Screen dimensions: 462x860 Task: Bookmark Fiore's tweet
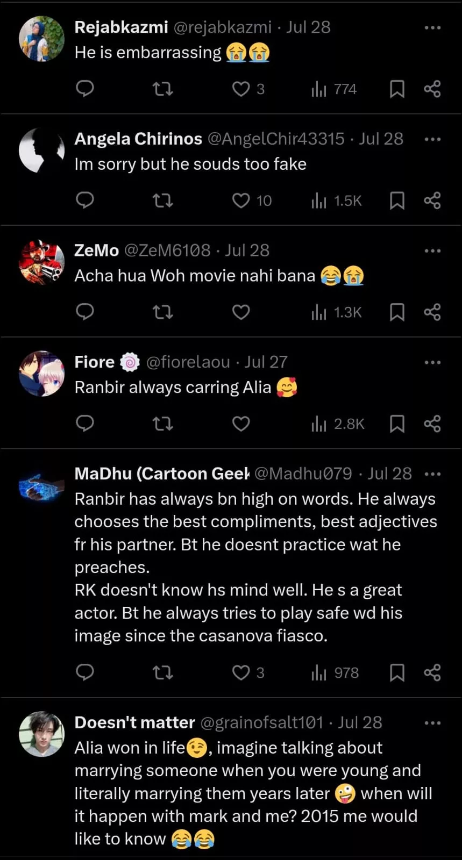pos(397,424)
